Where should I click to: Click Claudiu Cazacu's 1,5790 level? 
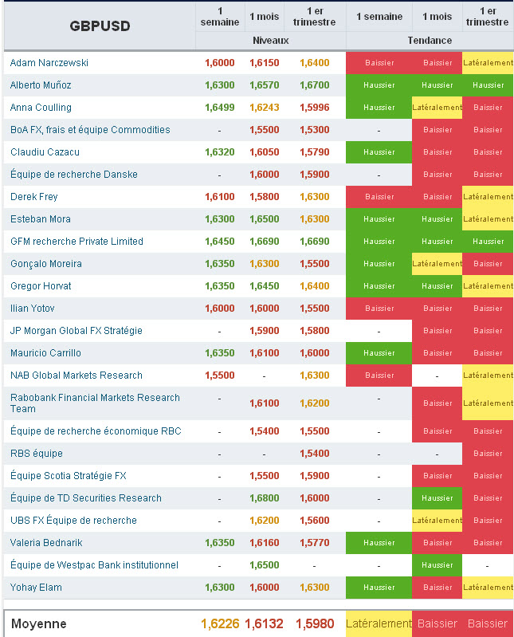(315, 152)
